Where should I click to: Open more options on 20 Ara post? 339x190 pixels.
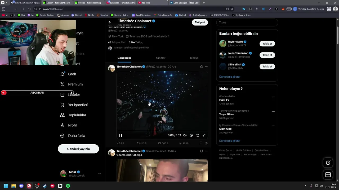pyautogui.click(x=206, y=67)
